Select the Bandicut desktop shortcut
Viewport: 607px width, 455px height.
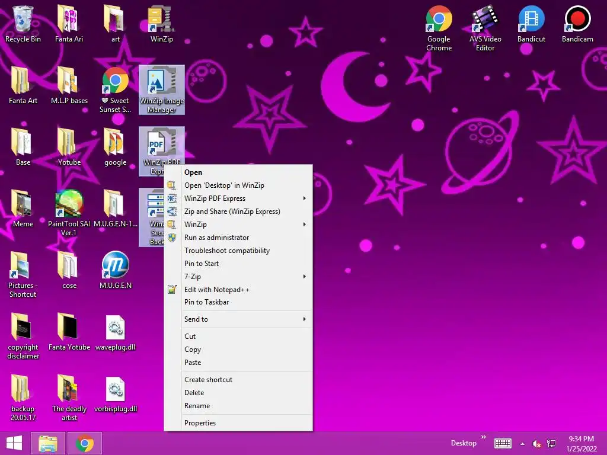pos(531,24)
